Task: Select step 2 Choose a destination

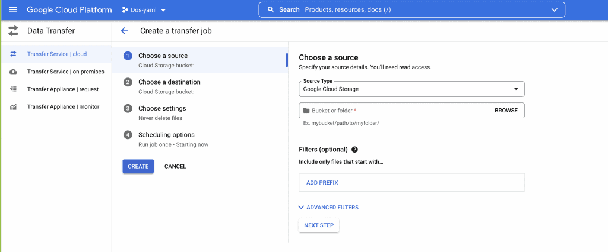Action: click(199, 86)
